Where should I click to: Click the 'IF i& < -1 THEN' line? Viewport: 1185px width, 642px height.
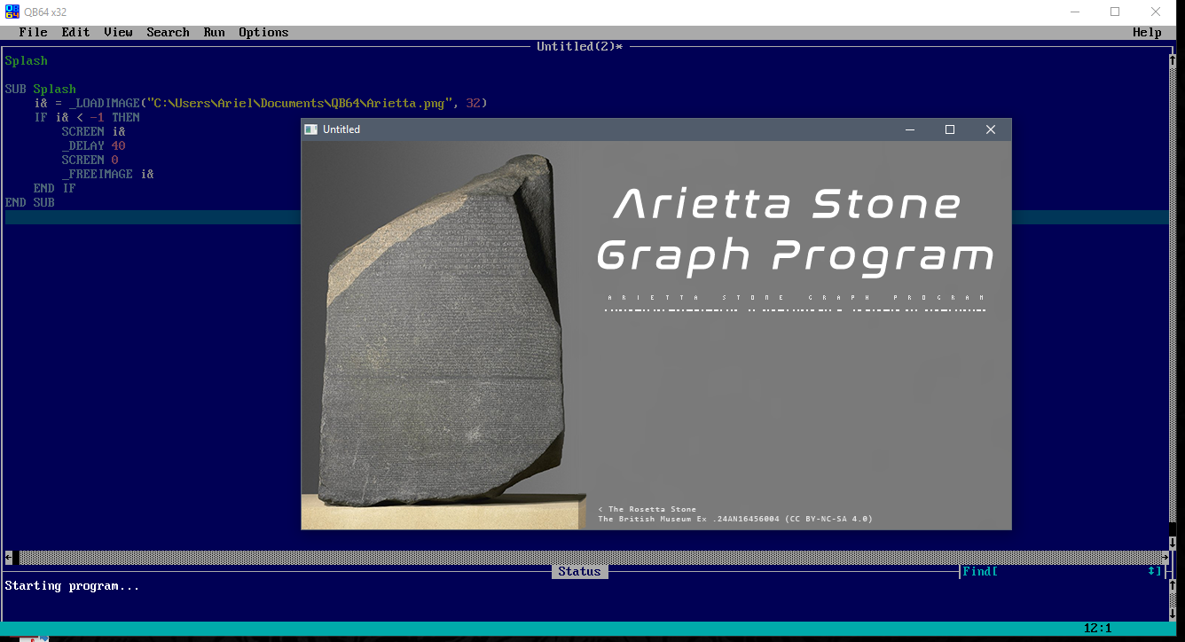[87, 117]
